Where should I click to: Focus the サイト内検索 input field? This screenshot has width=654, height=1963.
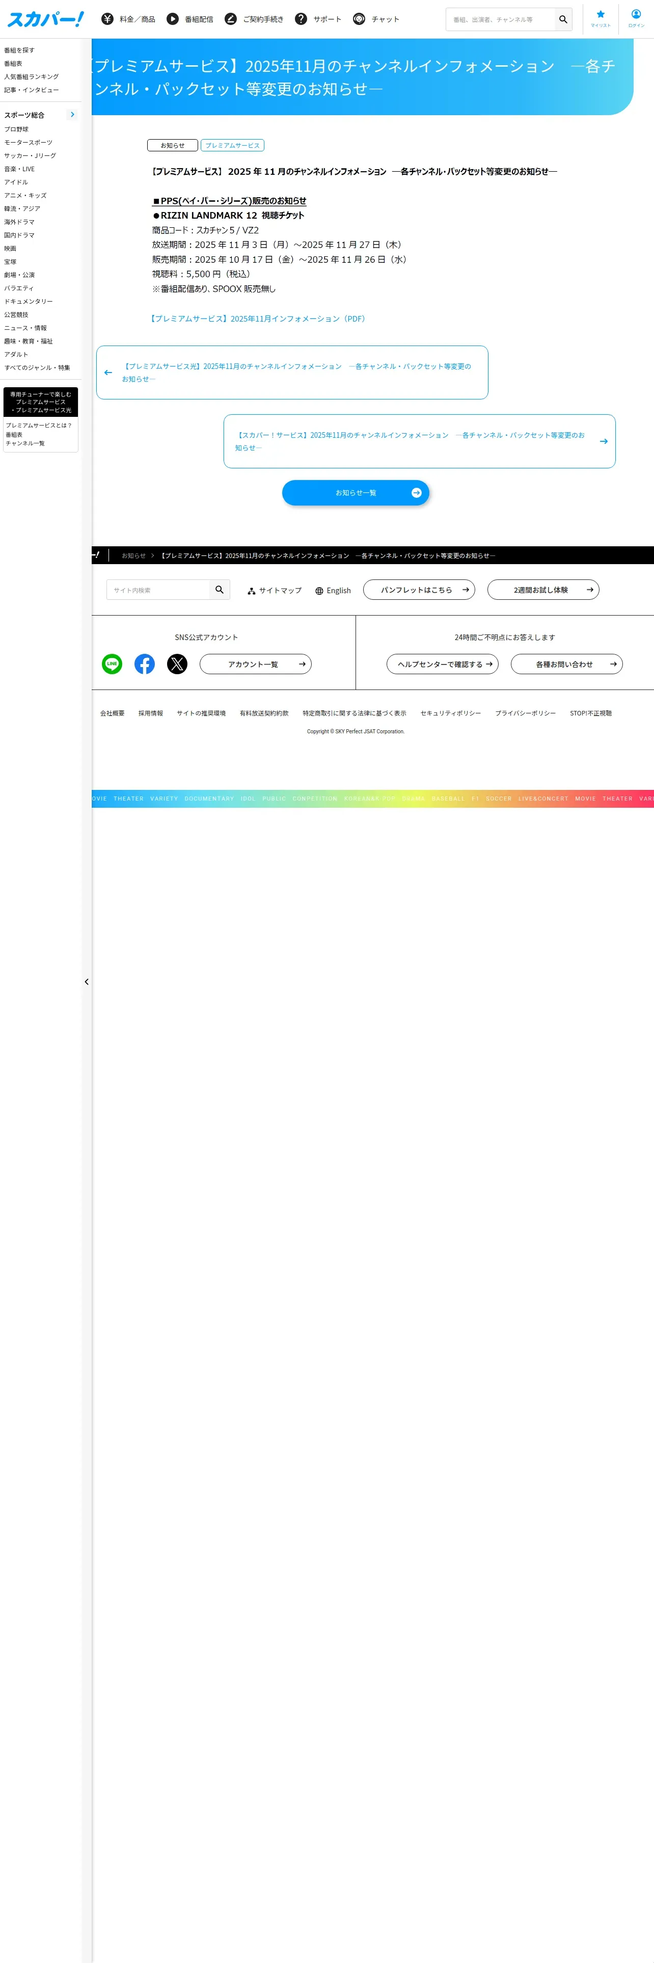[x=158, y=590]
